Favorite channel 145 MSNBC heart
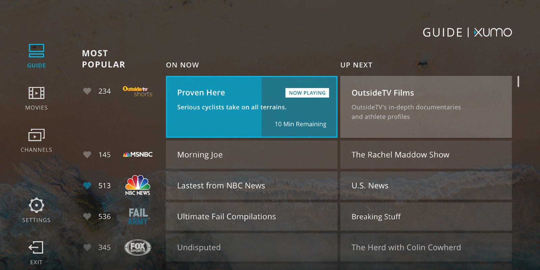Image resolution: width=540 pixels, height=270 pixels. tap(87, 155)
